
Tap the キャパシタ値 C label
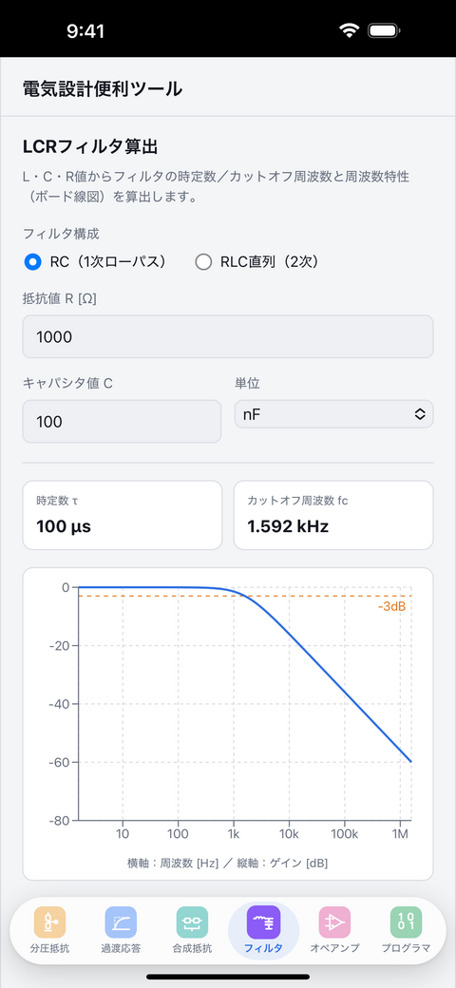68,383
